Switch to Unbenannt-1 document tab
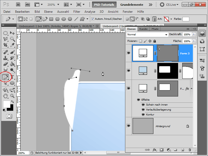The image size is (208, 156). pos(58,26)
